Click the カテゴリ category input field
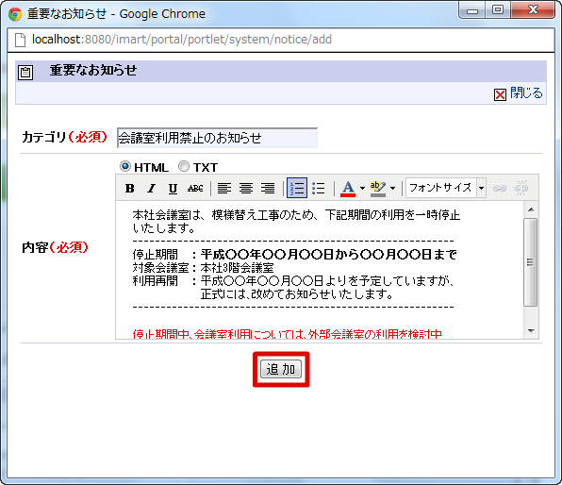The image size is (562, 485). pos(217,138)
